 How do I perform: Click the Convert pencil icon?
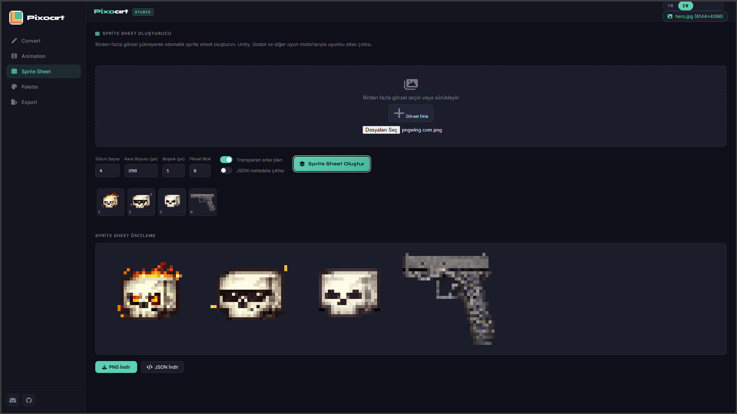coord(14,41)
